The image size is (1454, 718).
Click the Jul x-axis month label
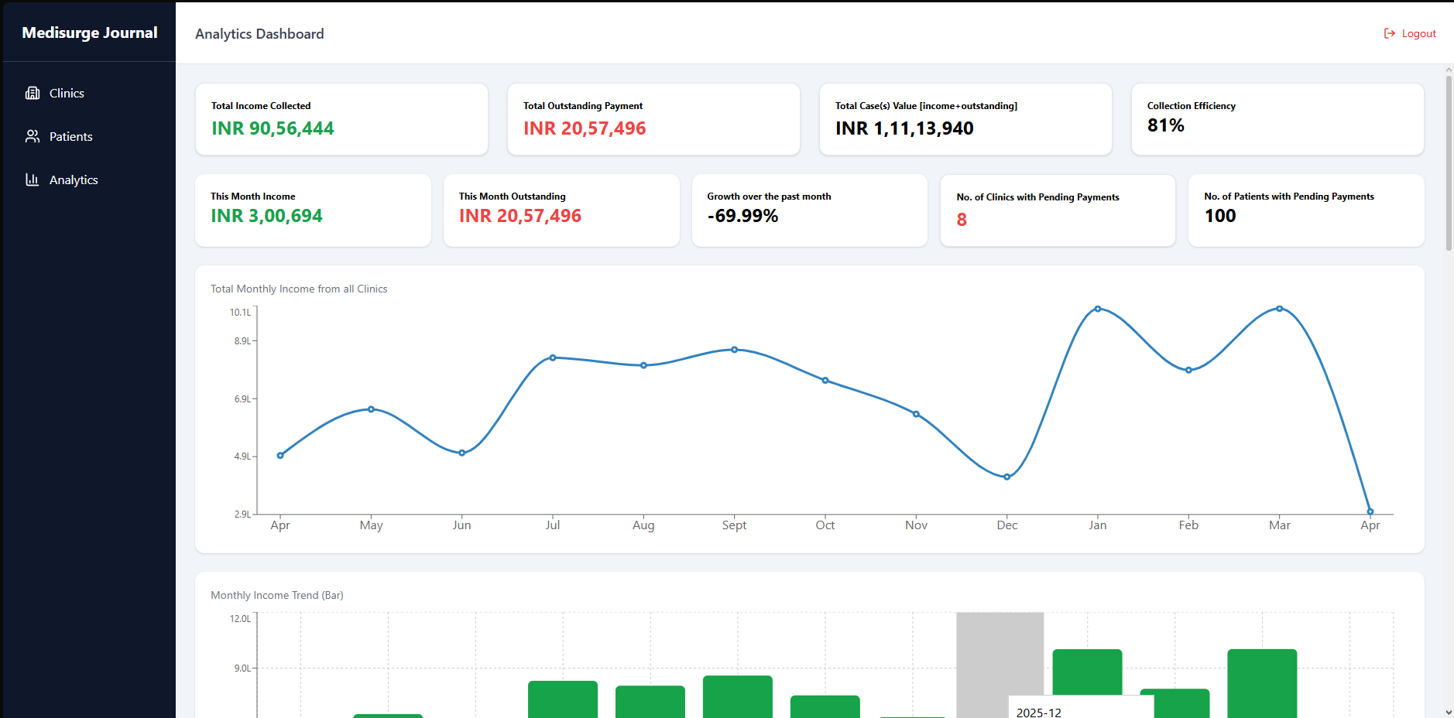click(553, 525)
